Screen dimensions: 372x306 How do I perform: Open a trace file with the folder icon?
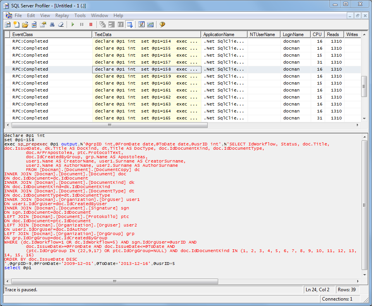coord(25,24)
